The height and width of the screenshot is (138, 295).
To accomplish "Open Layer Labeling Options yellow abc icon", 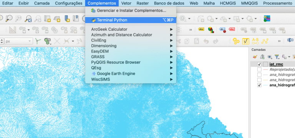I will pos(201,30).
